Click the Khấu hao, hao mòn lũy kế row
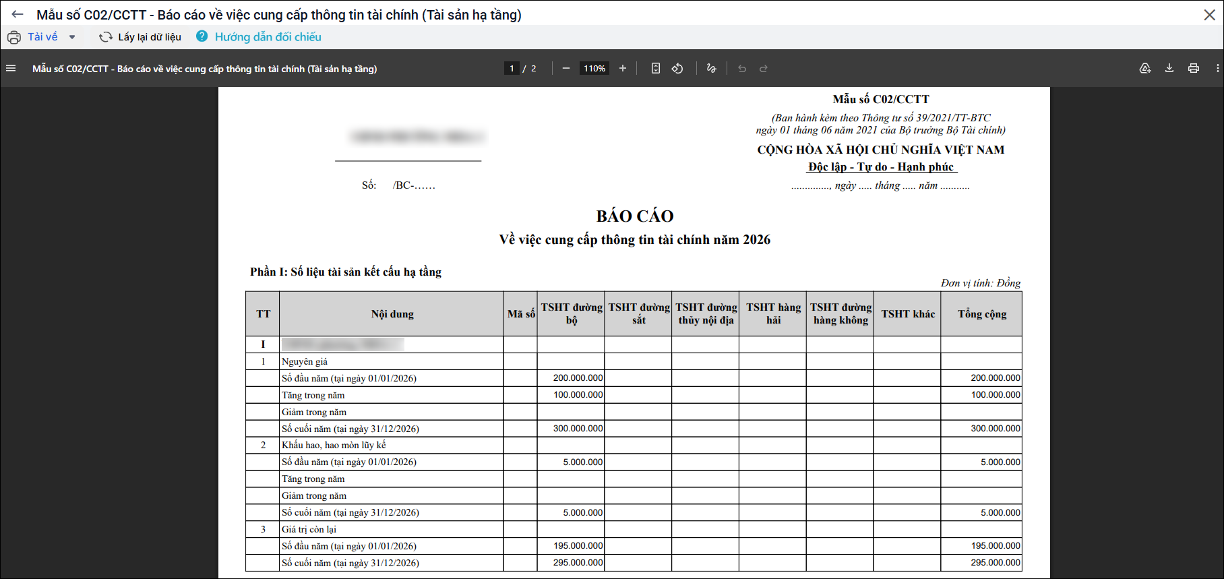Image resolution: width=1224 pixels, height=579 pixels. click(334, 445)
